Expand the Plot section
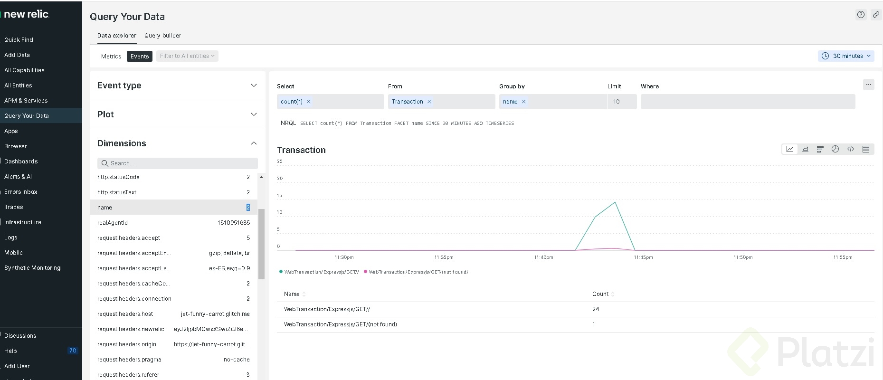The image size is (883, 380). click(177, 114)
